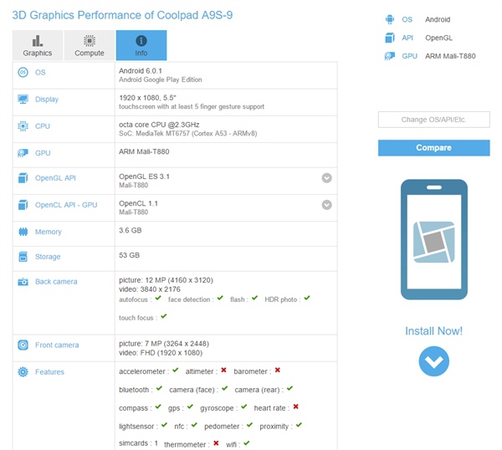The width and height of the screenshot is (502, 450).
Task: Click the Display label link
Action: point(47,100)
